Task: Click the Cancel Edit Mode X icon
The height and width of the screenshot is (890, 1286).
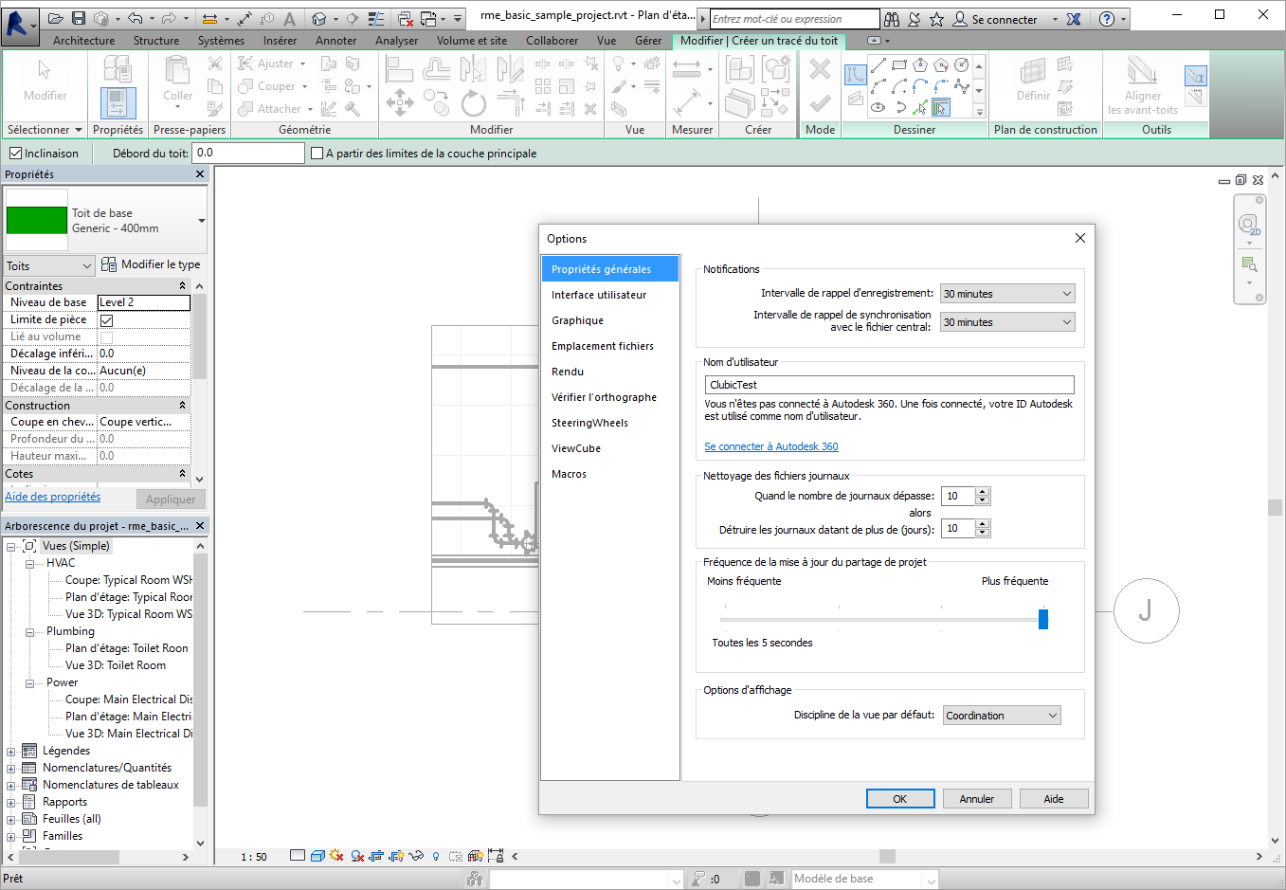Action: click(x=820, y=69)
